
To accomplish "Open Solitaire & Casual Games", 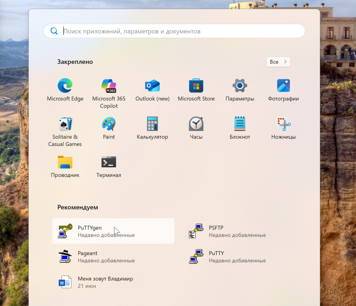I will click(x=65, y=131).
